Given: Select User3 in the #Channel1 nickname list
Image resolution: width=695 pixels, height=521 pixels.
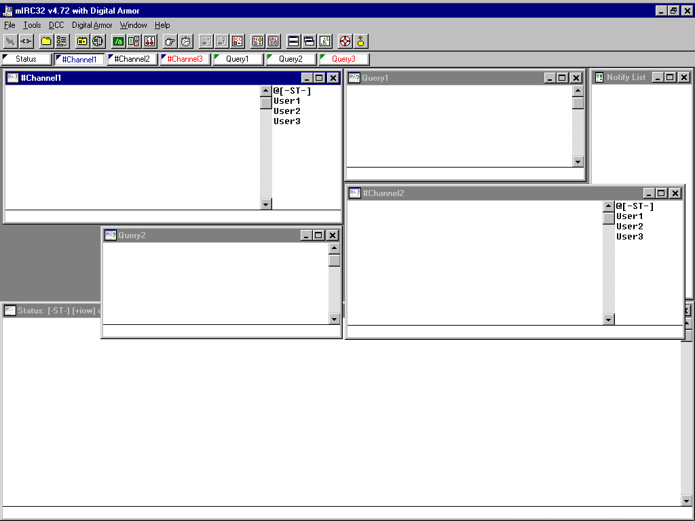Looking at the screenshot, I should pyautogui.click(x=287, y=121).
